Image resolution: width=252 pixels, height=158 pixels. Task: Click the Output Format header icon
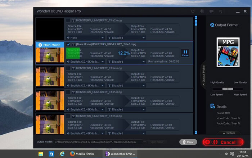click(212, 25)
